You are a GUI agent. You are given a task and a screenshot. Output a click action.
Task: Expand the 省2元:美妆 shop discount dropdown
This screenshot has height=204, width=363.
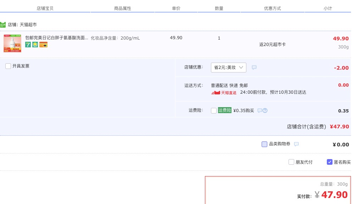coord(229,68)
